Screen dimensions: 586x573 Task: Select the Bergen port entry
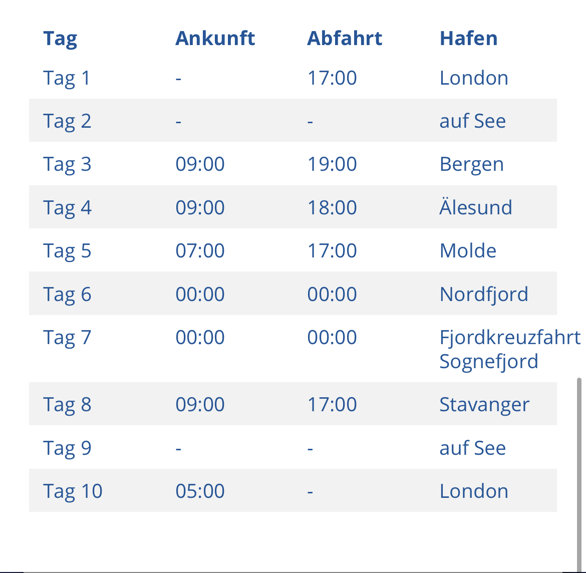471,164
